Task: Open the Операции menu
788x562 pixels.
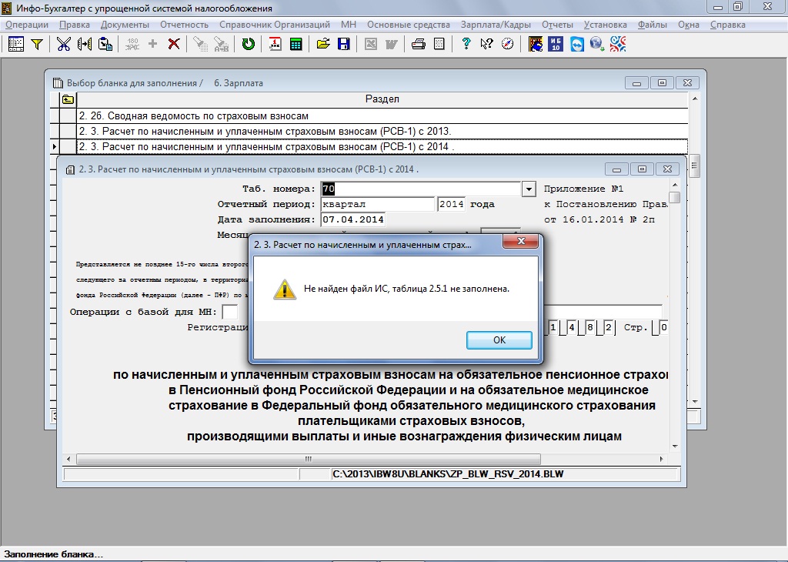Action: (x=27, y=25)
